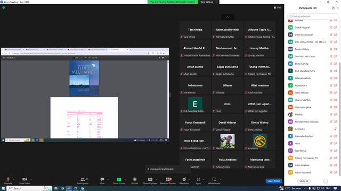Expand video options arrow beside Start Video
Screen dimensions: 341x191
[31, 179]
